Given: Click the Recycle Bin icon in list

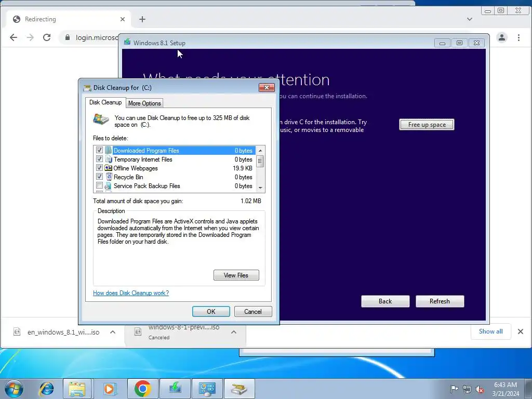Looking at the screenshot, I should click(109, 177).
